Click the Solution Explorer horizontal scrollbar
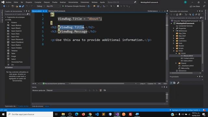 click(182, 73)
